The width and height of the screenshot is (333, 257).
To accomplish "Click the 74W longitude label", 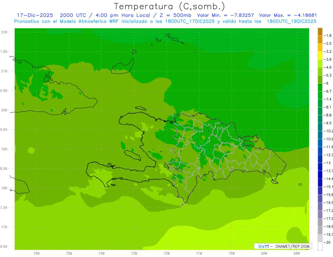I will (102, 253).
